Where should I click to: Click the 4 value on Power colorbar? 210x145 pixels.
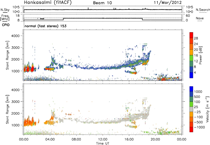[195, 72]
